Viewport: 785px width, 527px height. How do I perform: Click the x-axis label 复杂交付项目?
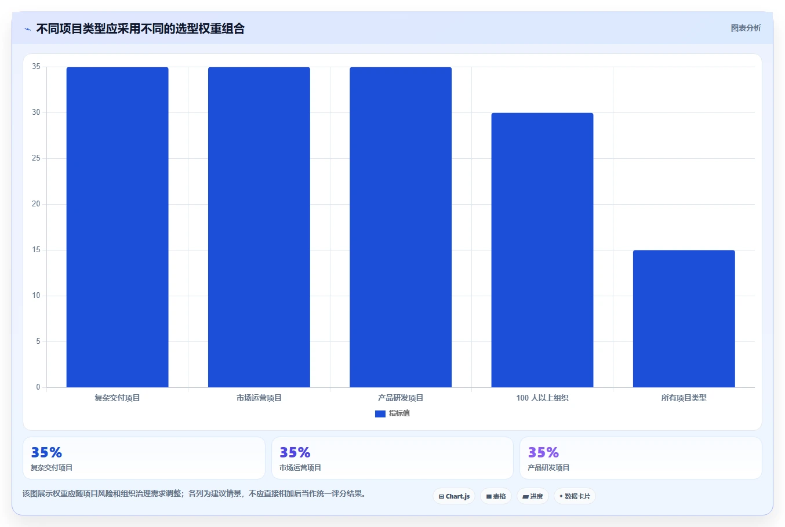pos(118,398)
